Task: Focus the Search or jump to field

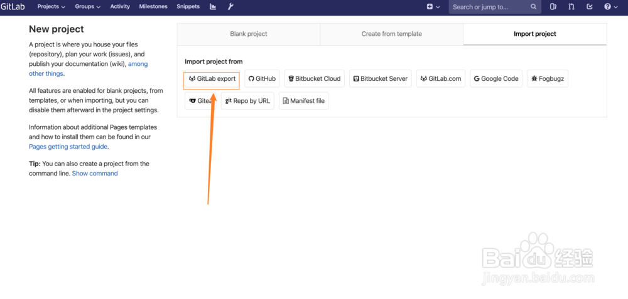Action: pos(495,7)
